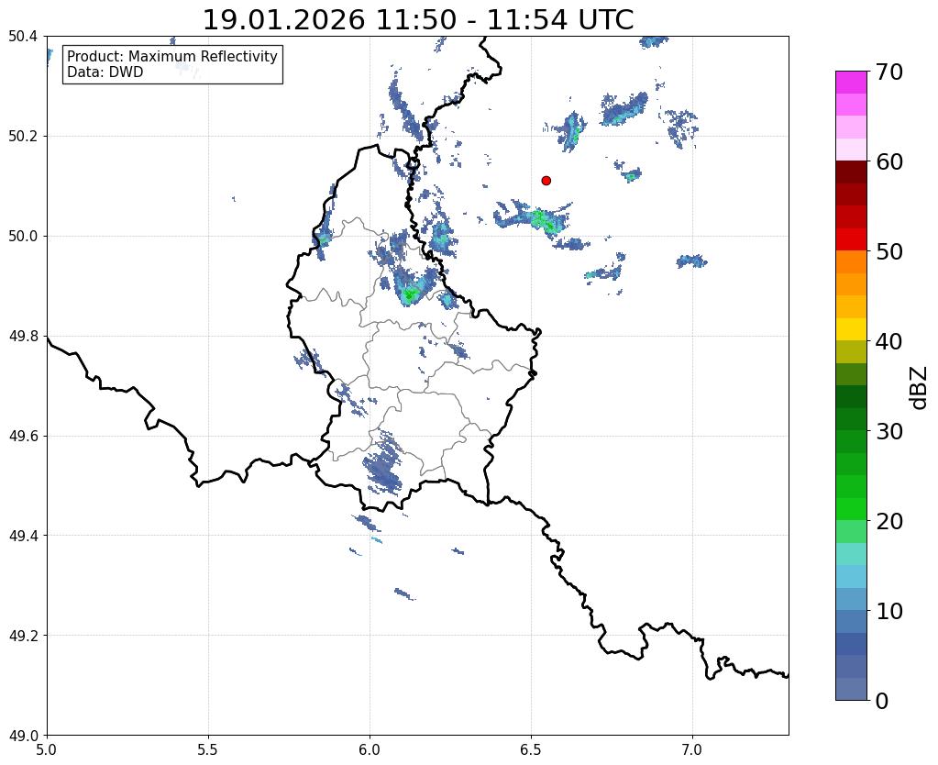Click the bright red 50 dBZ swatch
The width and height of the screenshot is (938, 765).
pyautogui.click(x=851, y=239)
